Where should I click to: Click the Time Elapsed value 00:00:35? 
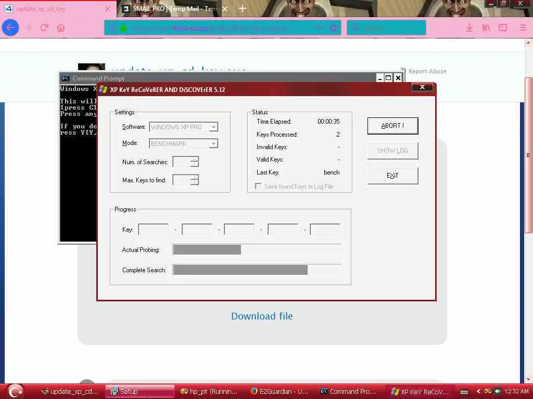(x=328, y=122)
